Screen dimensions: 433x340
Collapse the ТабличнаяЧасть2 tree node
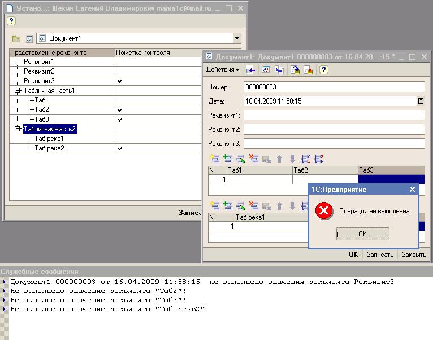(x=17, y=129)
